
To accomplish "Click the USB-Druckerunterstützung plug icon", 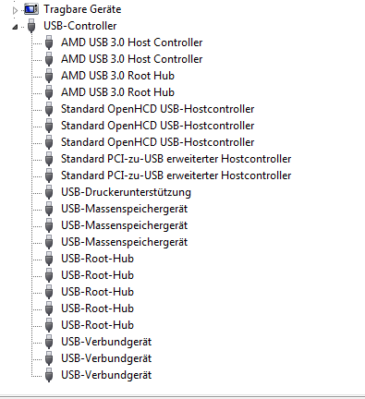I will pyautogui.click(x=49, y=192).
